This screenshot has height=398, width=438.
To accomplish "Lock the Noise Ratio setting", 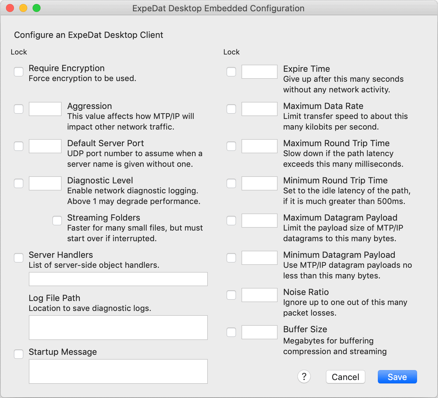I will click(231, 295).
